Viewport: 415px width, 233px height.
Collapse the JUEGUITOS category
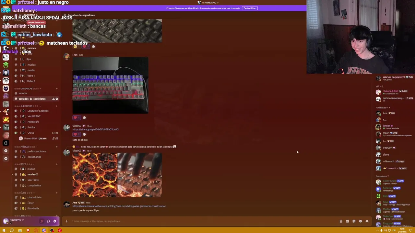[x=28, y=106]
